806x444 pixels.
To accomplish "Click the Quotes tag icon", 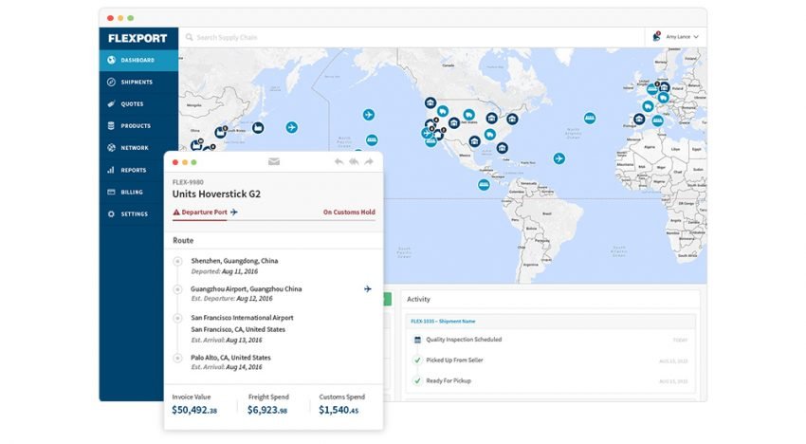I will (111, 104).
